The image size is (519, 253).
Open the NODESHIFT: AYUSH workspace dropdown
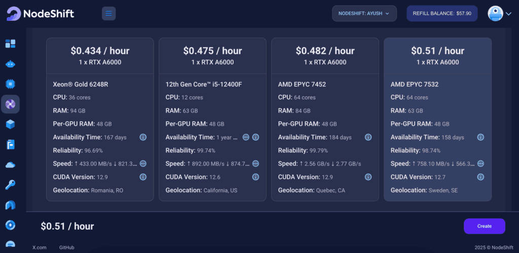364,14
